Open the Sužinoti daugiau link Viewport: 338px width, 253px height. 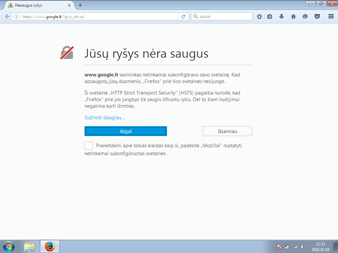[105, 117]
